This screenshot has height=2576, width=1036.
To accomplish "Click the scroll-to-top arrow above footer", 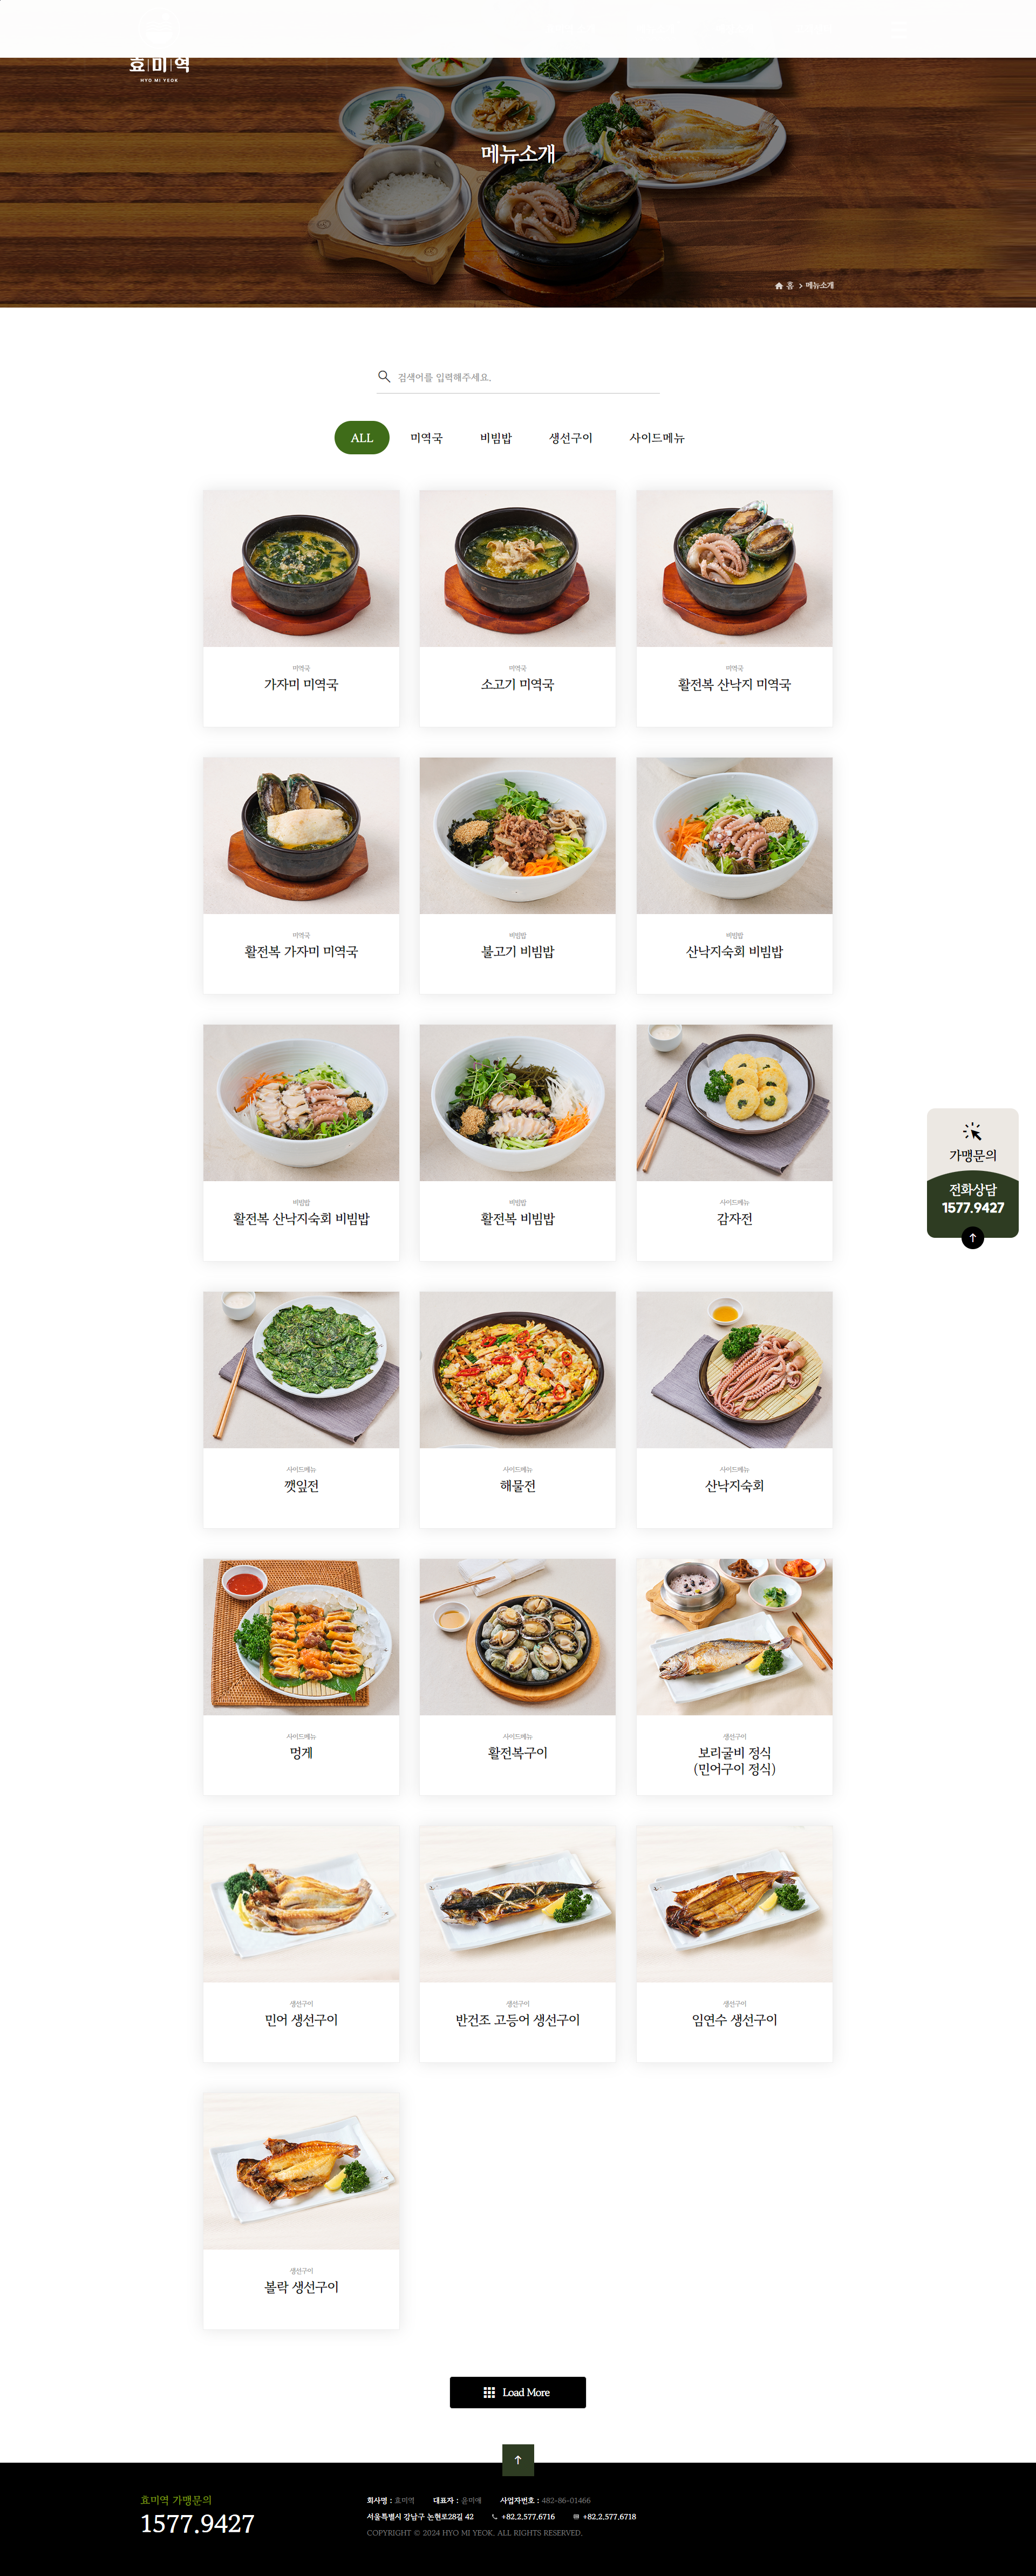I will tap(518, 2459).
